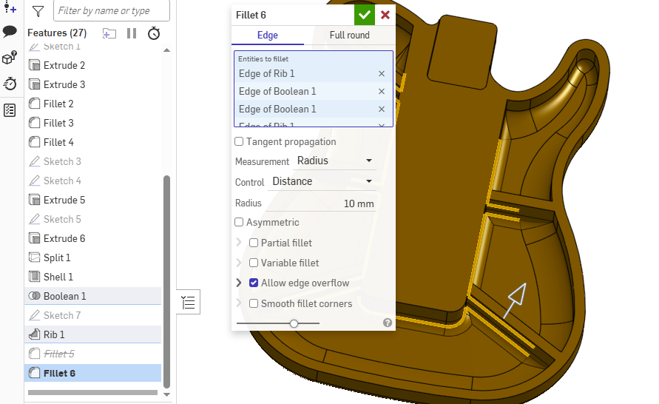Open the comments speech bubble icon
This screenshot has width=659, height=404.
[x=10, y=32]
